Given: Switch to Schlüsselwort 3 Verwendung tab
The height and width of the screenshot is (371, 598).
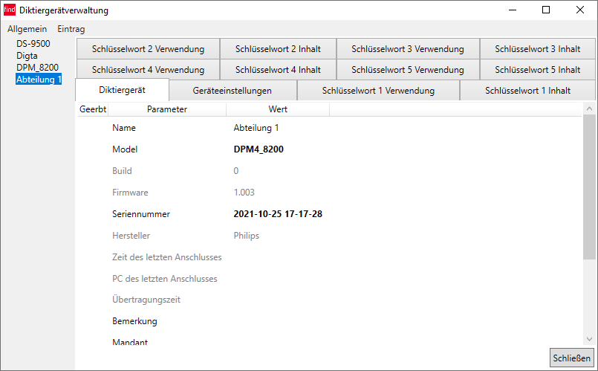Looking at the screenshot, I should (x=408, y=49).
